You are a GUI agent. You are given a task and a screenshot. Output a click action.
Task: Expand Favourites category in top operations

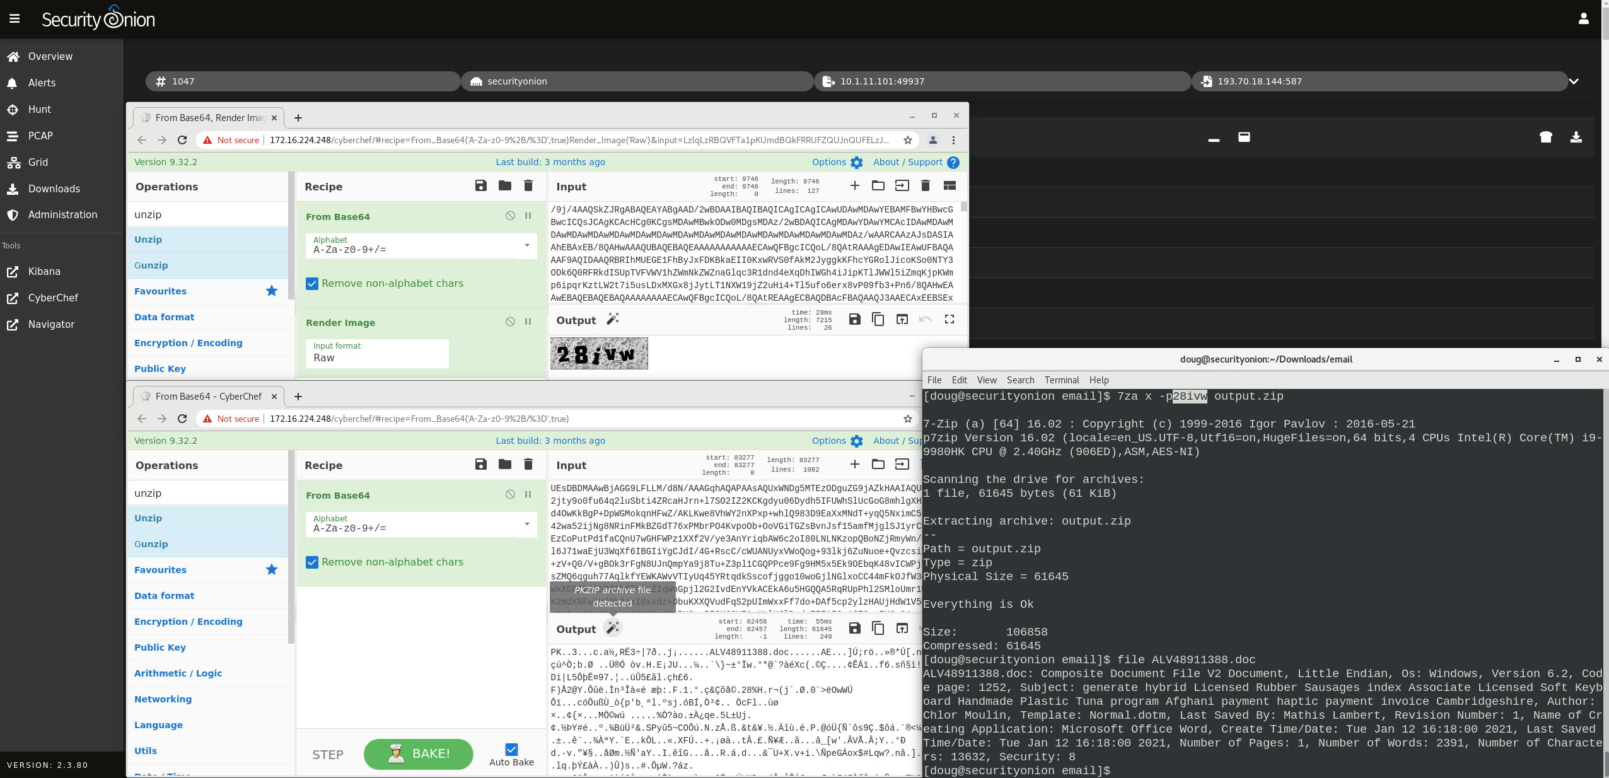[x=207, y=291]
